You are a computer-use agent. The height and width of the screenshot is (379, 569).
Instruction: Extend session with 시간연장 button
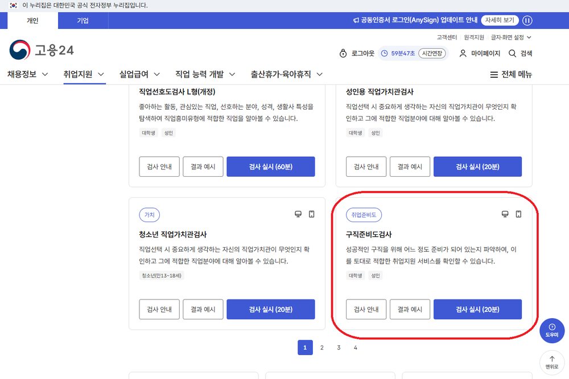432,53
